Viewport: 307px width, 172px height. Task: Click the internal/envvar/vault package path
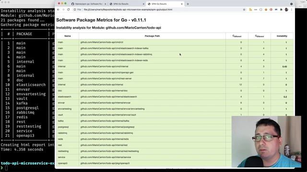coord(108,115)
